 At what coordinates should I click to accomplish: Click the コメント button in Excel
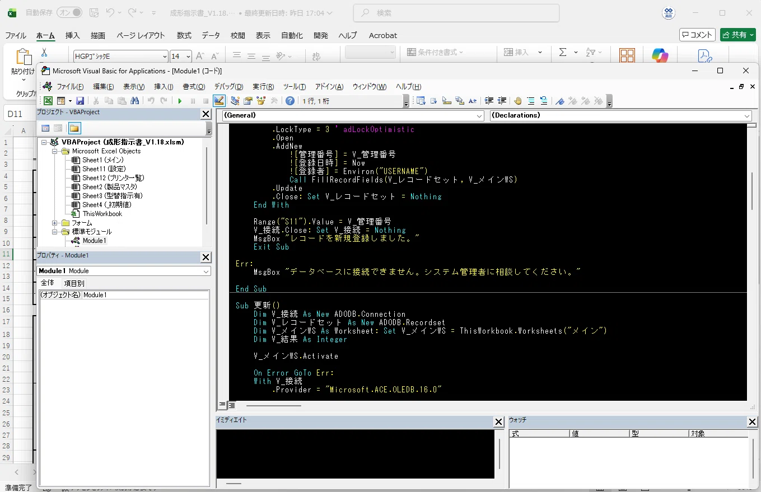(697, 35)
